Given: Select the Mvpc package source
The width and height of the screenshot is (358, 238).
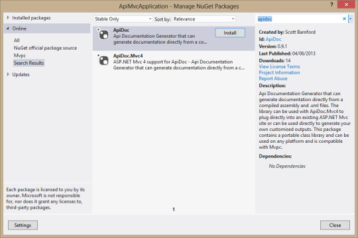Looking at the screenshot, I should [20, 56].
